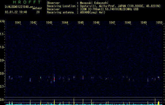Viewport: 165px width, 105px height.
Task: Click the A504HB(yagi 4el) antenna text
Action: tap(93, 12)
